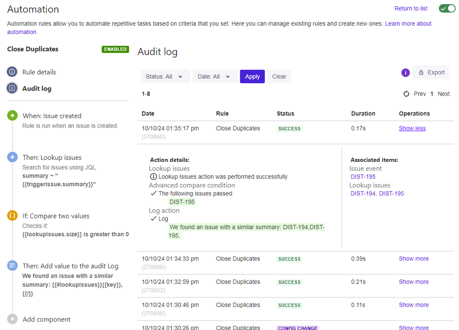Open the Then: Lookup issues component
This screenshot has height=330, width=459.
52,158
